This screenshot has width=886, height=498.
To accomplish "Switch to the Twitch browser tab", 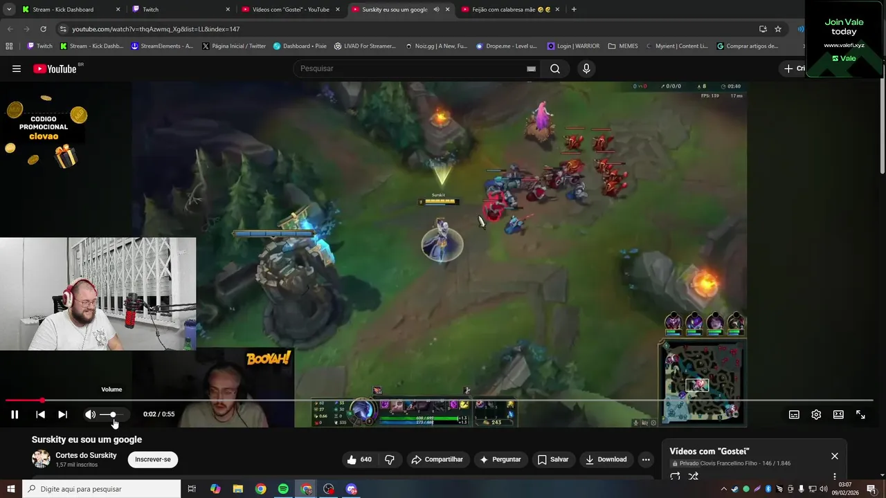I will coord(180,10).
